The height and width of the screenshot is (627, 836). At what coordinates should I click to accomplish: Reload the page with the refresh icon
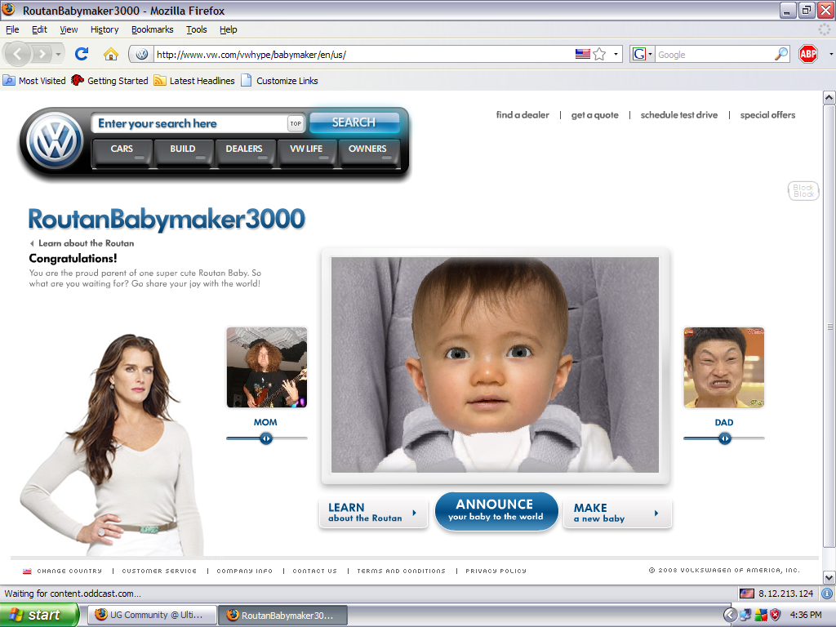[82, 54]
